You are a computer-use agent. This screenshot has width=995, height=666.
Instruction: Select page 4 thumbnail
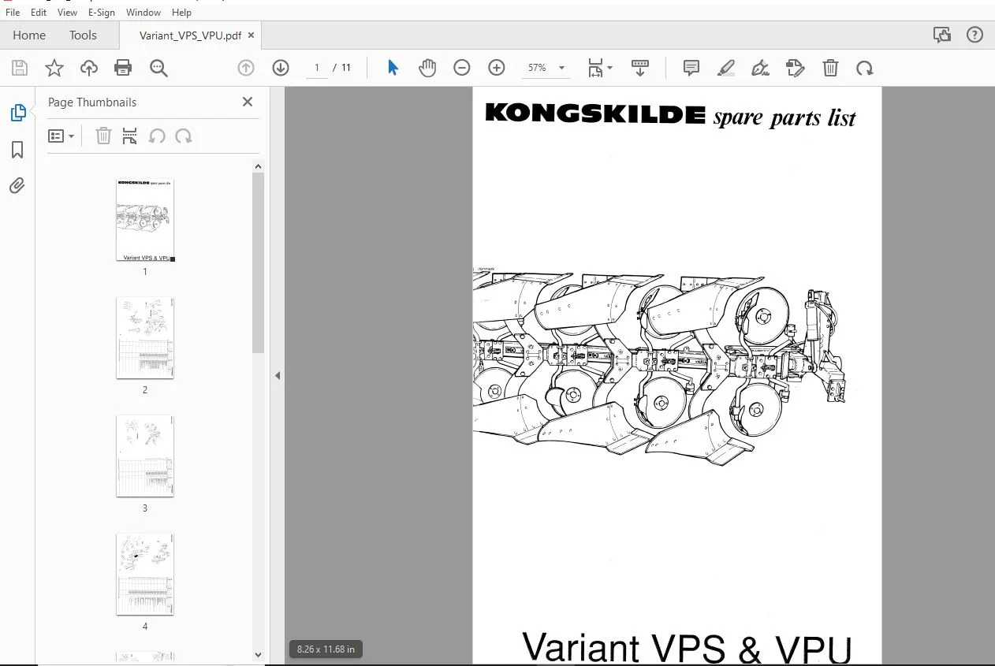click(145, 575)
